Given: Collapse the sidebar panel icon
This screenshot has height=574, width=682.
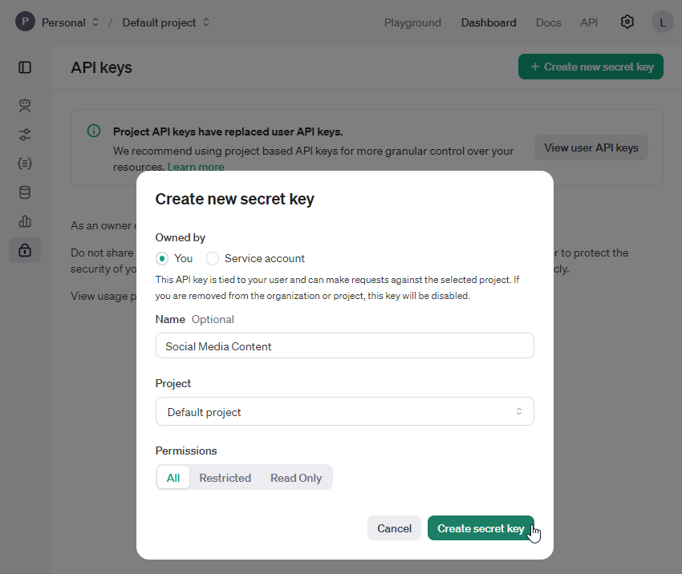Looking at the screenshot, I should 25,67.
